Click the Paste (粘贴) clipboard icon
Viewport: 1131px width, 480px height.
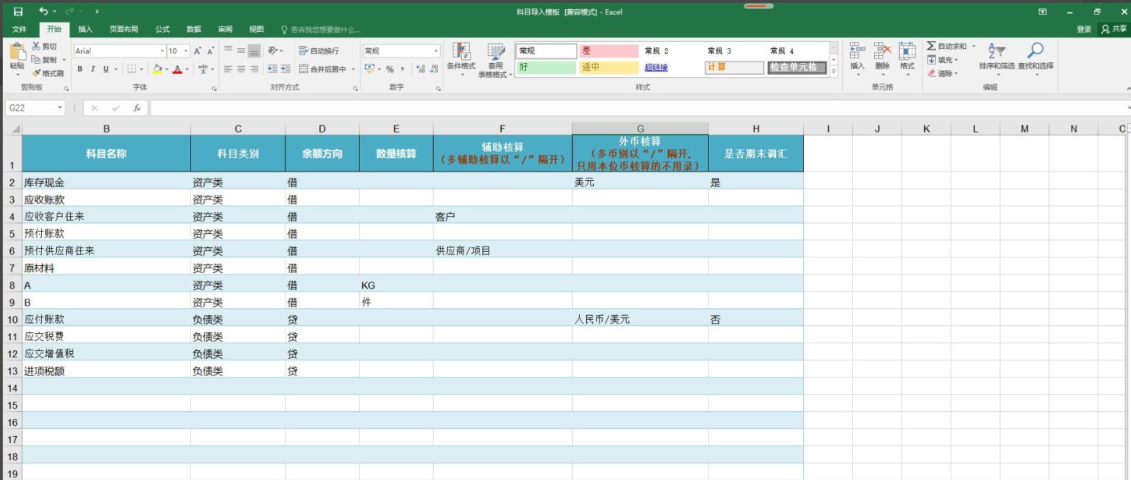tap(17, 51)
